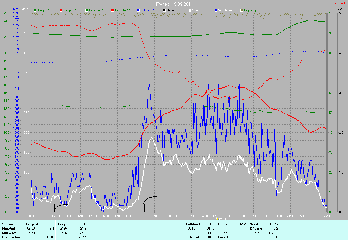The height and width of the screenshot is (240, 348).
Task: Click the hPa pressure axis unit label
Action: point(16,9)
